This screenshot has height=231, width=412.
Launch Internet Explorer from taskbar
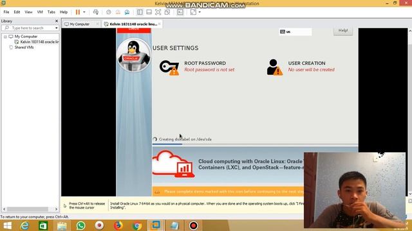(24, 225)
